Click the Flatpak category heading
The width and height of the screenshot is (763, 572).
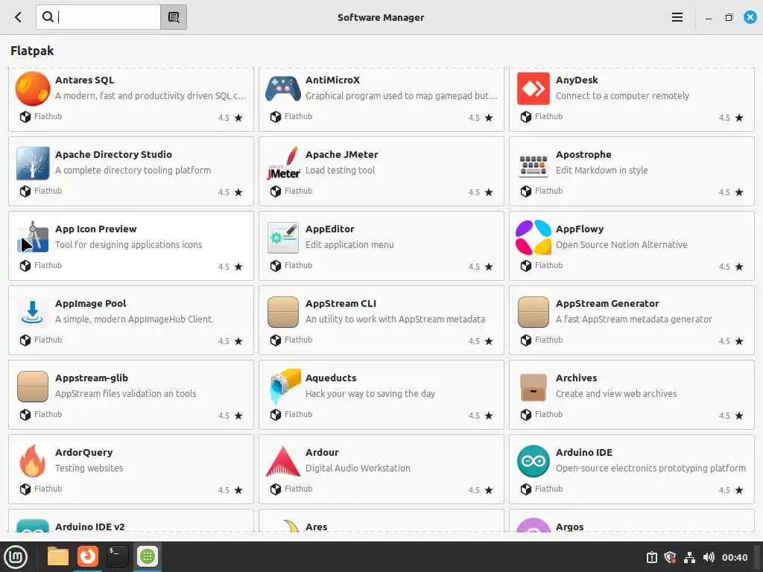(32, 51)
